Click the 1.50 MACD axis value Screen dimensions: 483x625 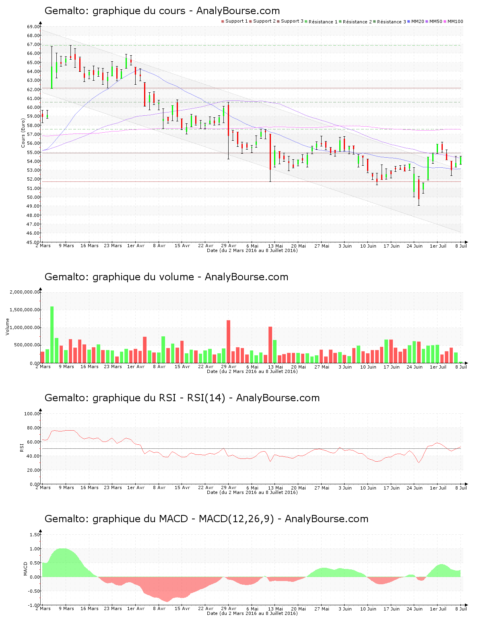coord(34,535)
